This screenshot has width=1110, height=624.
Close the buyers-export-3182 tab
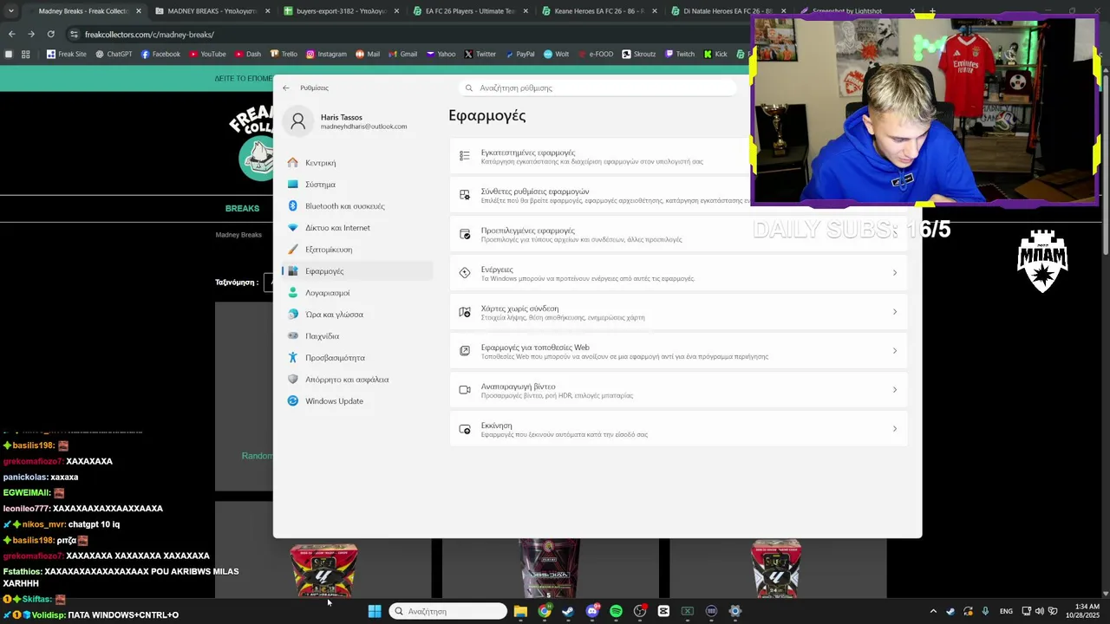pyautogui.click(x=396, y=11)
